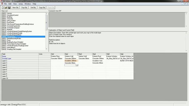The height and width of the screenshot is (106, 189).
Task: Click the Outside Layer field label
Action: [x=20, y=59]
